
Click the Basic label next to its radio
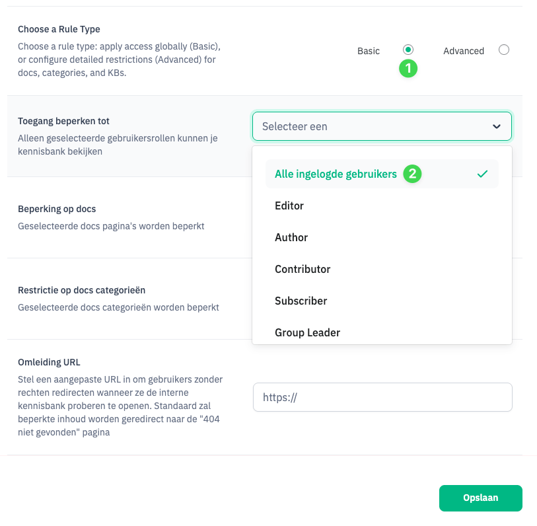(x=369, y=50)
